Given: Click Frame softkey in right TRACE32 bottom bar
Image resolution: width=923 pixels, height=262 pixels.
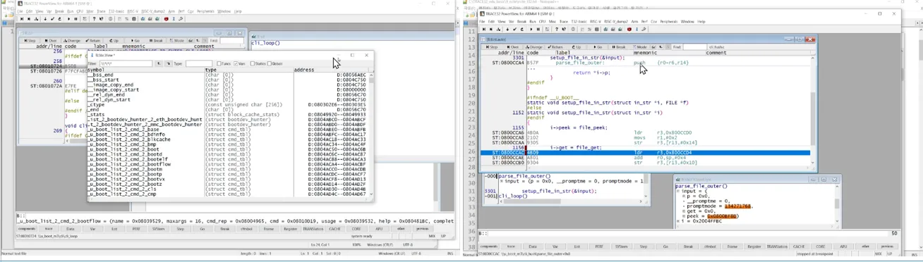Looking at the screenshot, I should click(732, 247).
